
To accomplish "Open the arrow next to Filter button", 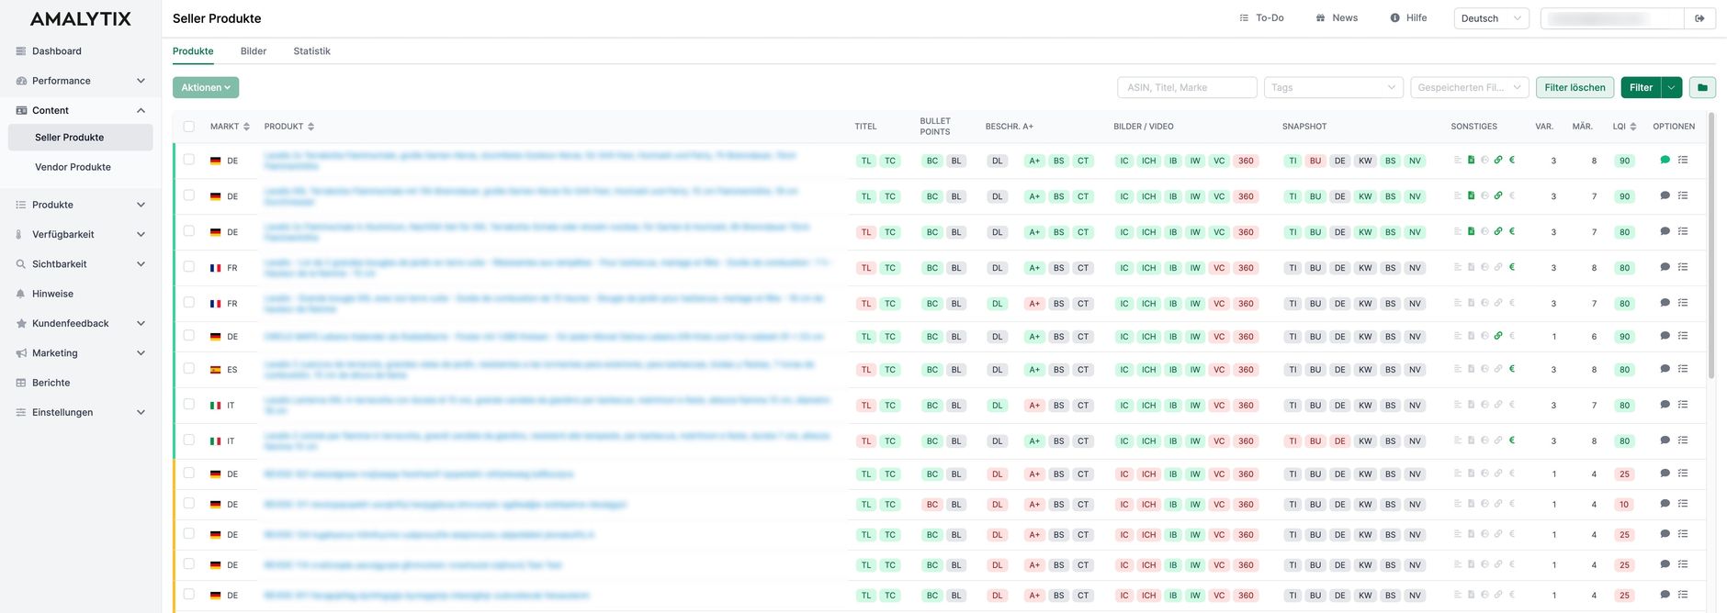I will coord(1672,87).
